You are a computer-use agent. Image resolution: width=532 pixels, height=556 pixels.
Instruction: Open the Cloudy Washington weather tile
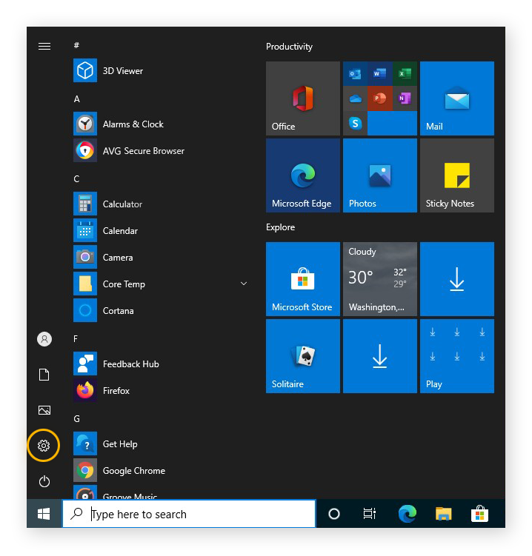pos(380,278)
